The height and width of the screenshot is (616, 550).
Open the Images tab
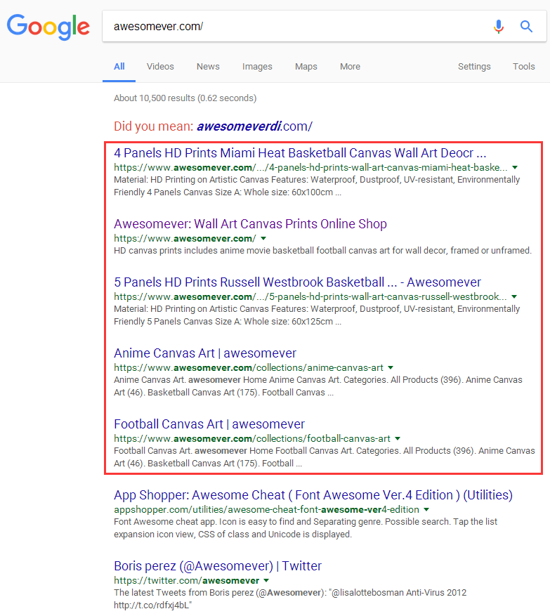point(257,67)
